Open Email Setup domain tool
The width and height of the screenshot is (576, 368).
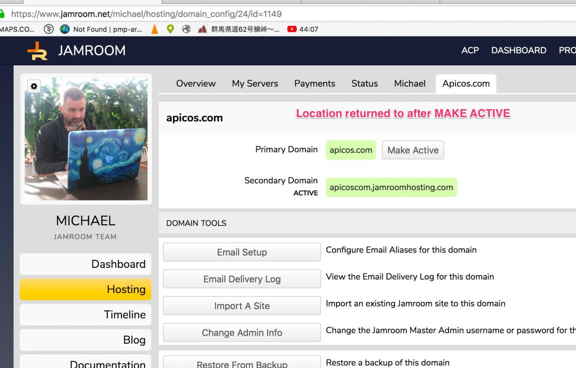click(x=242, y=252)
